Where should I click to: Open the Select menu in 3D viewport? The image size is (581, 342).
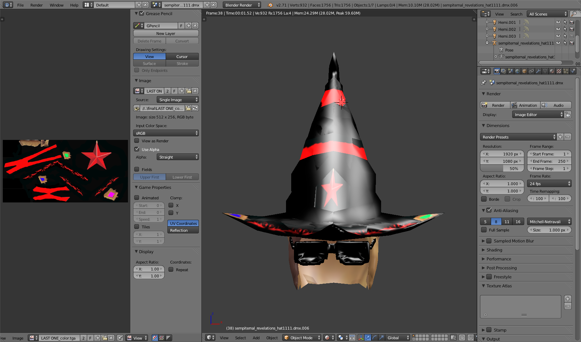tap(240, 338)
